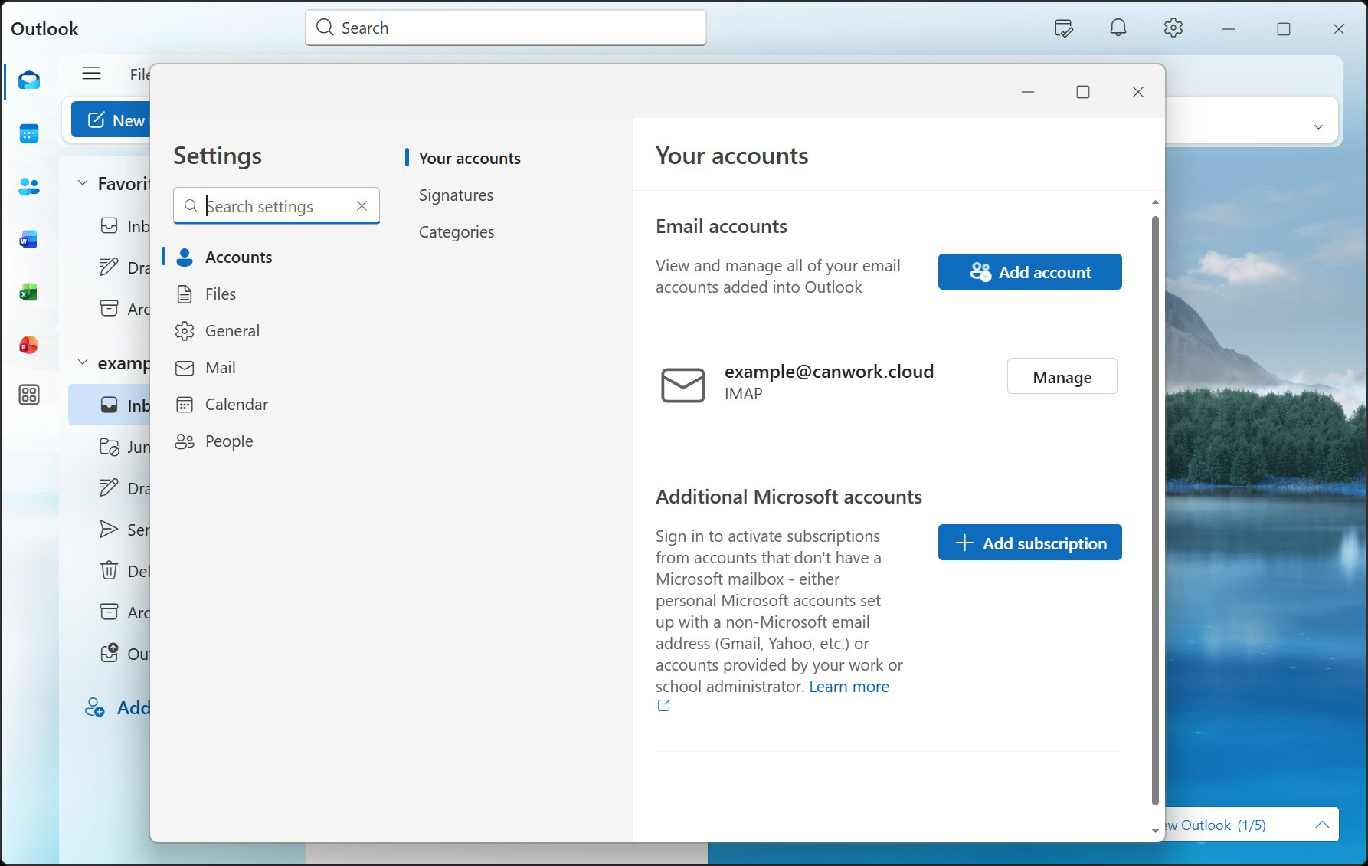Launch Word from the left app rail
Image resolution: width=1368 pixels, height=866 pixels.
pos(29,240)
